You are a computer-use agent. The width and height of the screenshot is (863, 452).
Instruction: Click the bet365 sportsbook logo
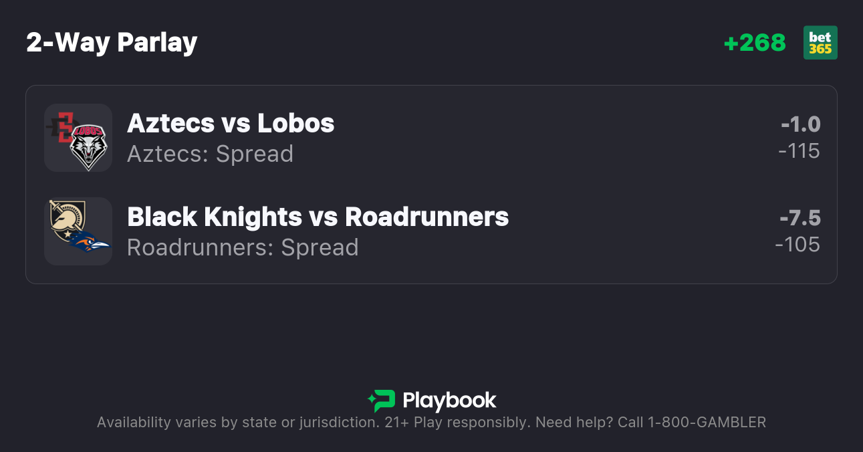click(820, 43)
